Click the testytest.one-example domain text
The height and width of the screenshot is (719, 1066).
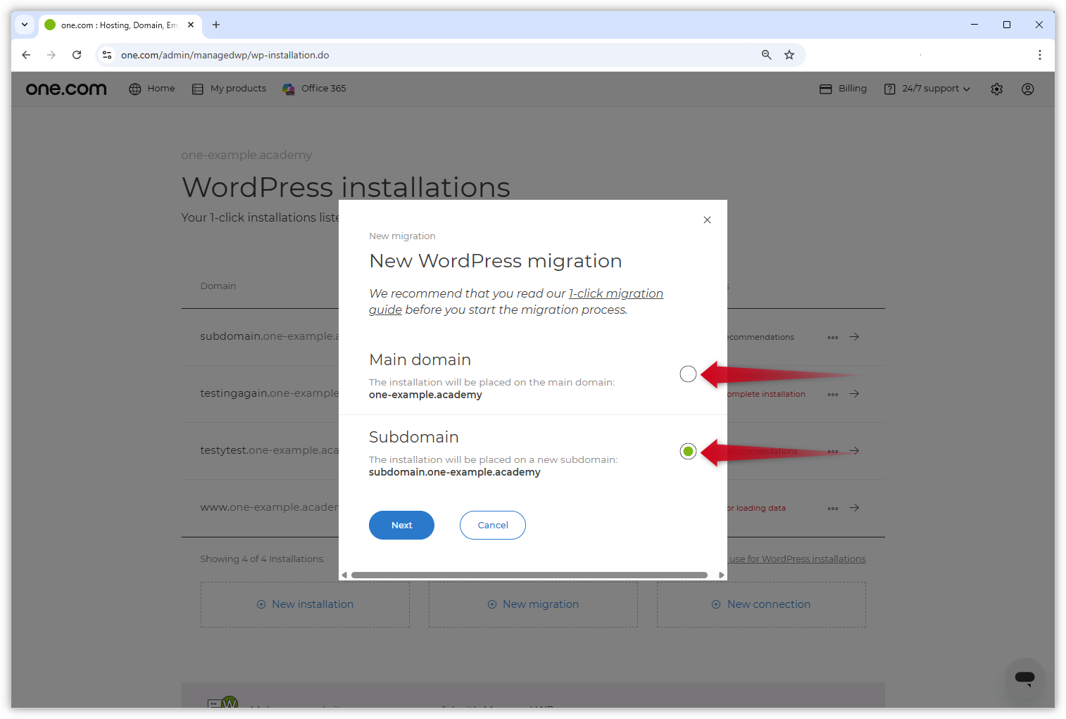pyautogui.click(x=269, y=450)
